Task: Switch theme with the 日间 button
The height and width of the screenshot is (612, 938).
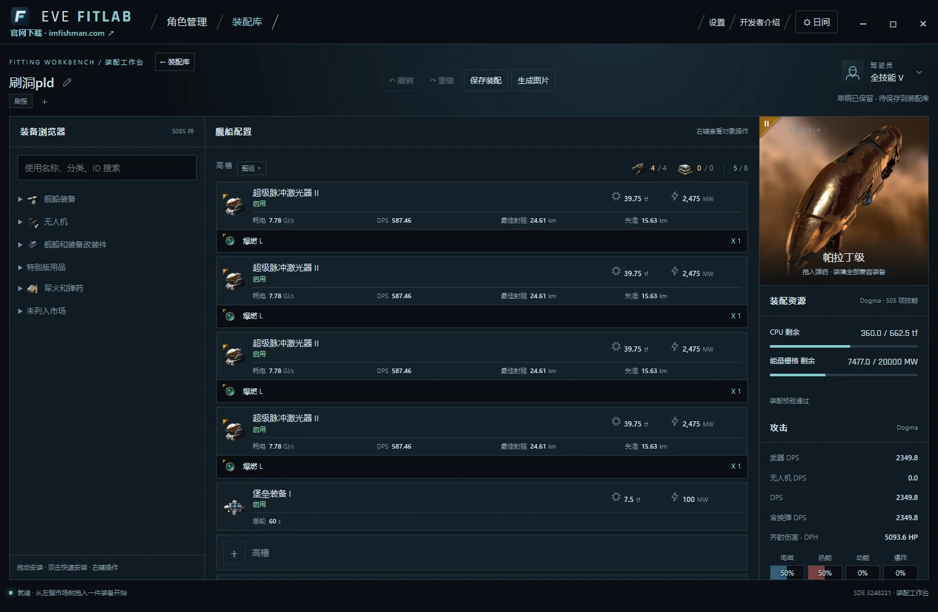Action: pos(816,22)
